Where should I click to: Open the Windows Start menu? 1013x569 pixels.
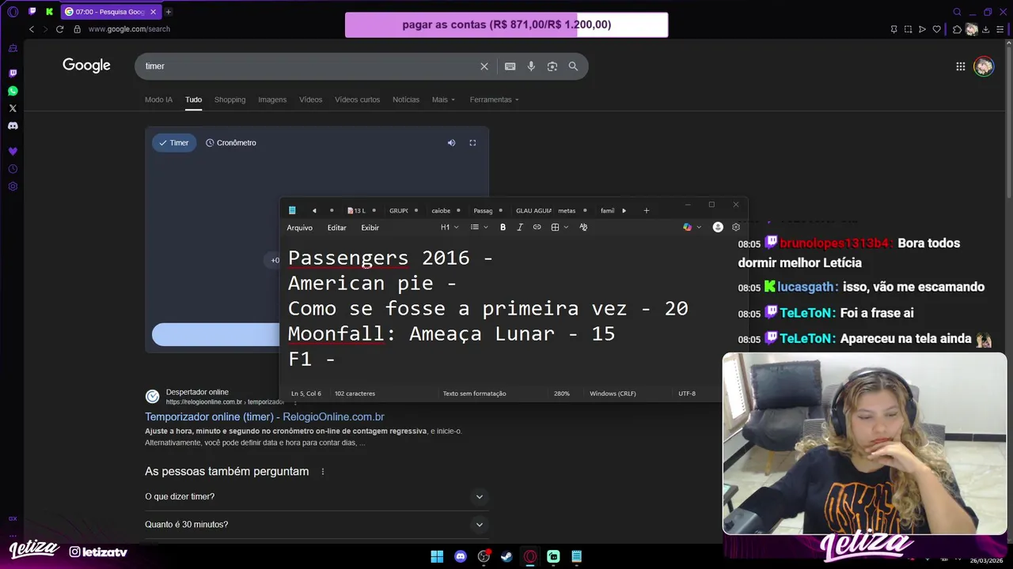click(437, 556)
